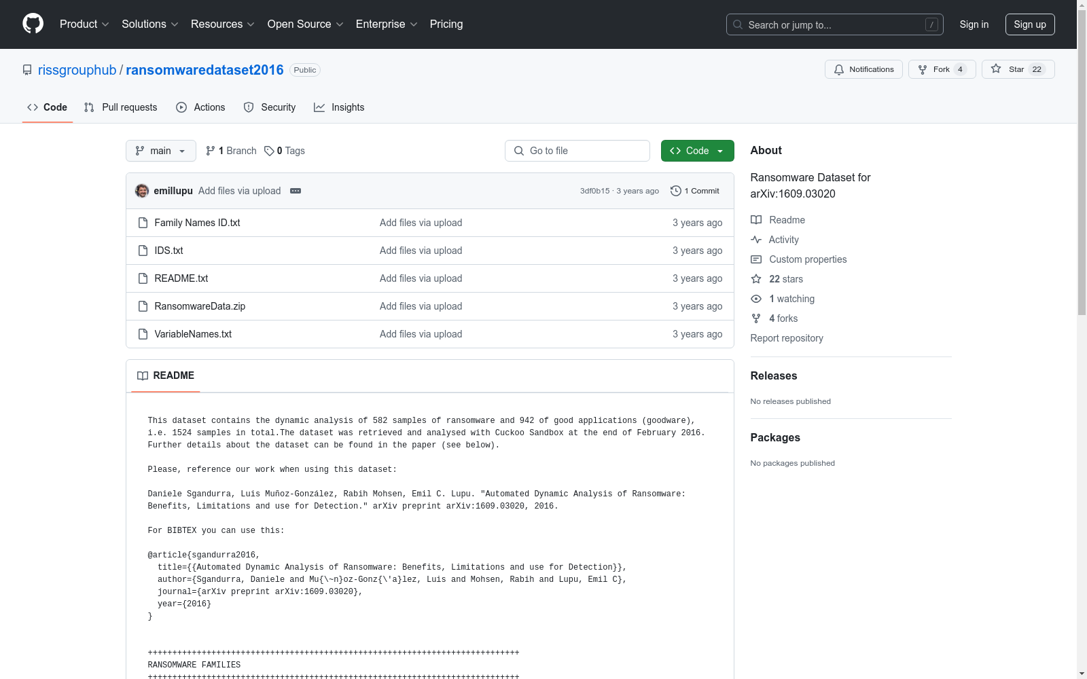The height and width of the screenshot is (679, 1087).
Task: Click the Packages heading link
Action: [775, 437]
